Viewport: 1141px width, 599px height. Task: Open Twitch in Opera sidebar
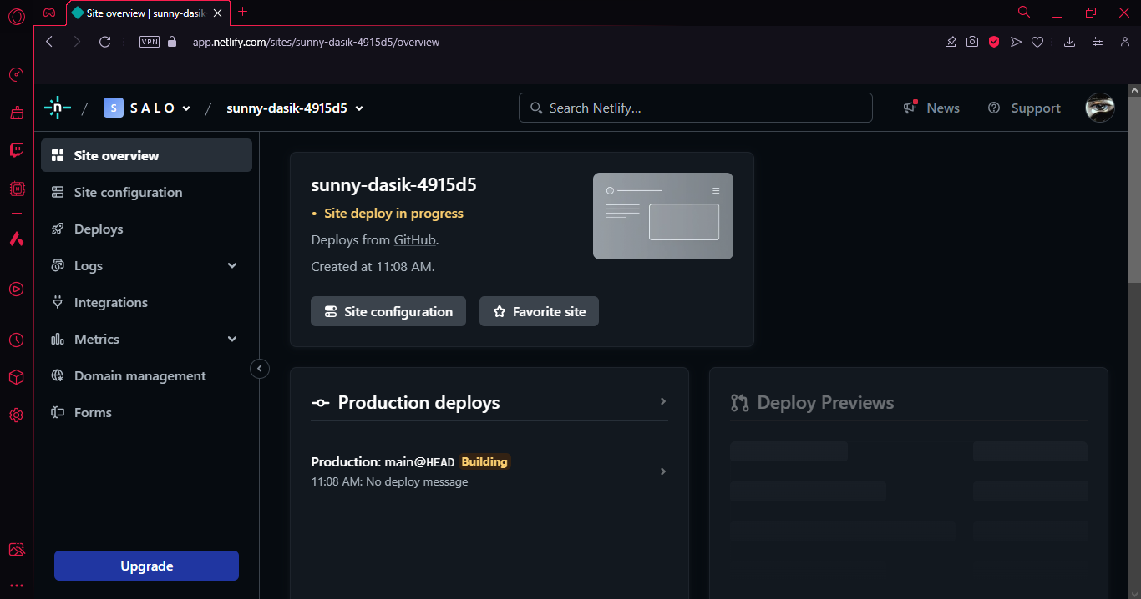[16, 150]
